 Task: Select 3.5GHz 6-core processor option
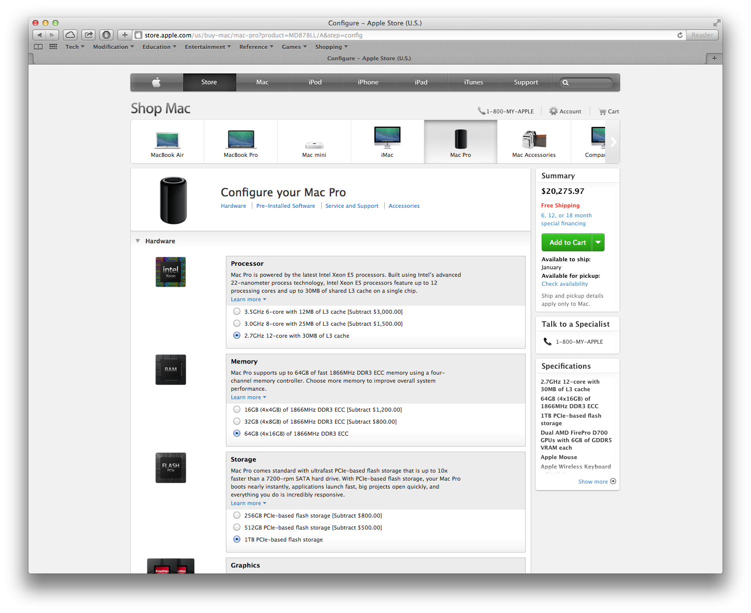tap(237, 311)
